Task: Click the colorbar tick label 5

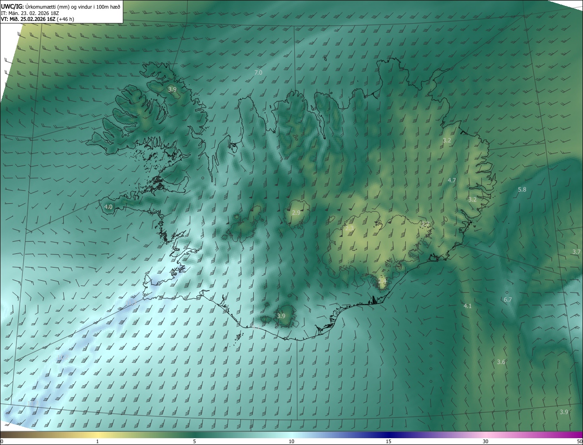Action: (x=194, y=442)
